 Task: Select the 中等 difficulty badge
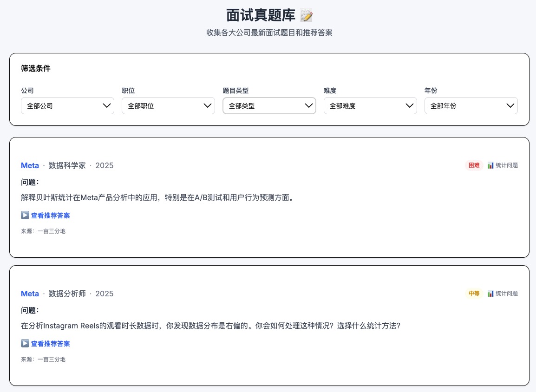point(474,294)
